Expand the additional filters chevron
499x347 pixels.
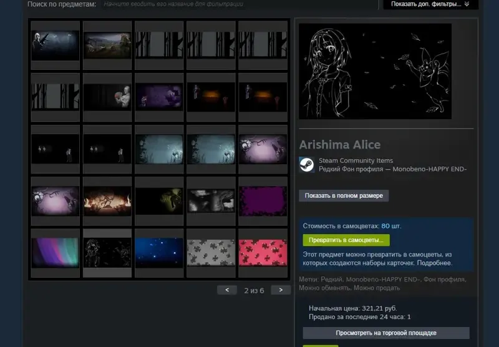pos(467,4)
